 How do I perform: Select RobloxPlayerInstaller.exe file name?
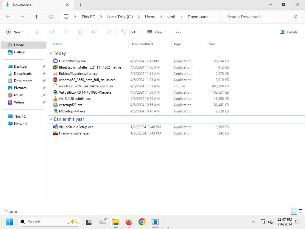point(78,74)
